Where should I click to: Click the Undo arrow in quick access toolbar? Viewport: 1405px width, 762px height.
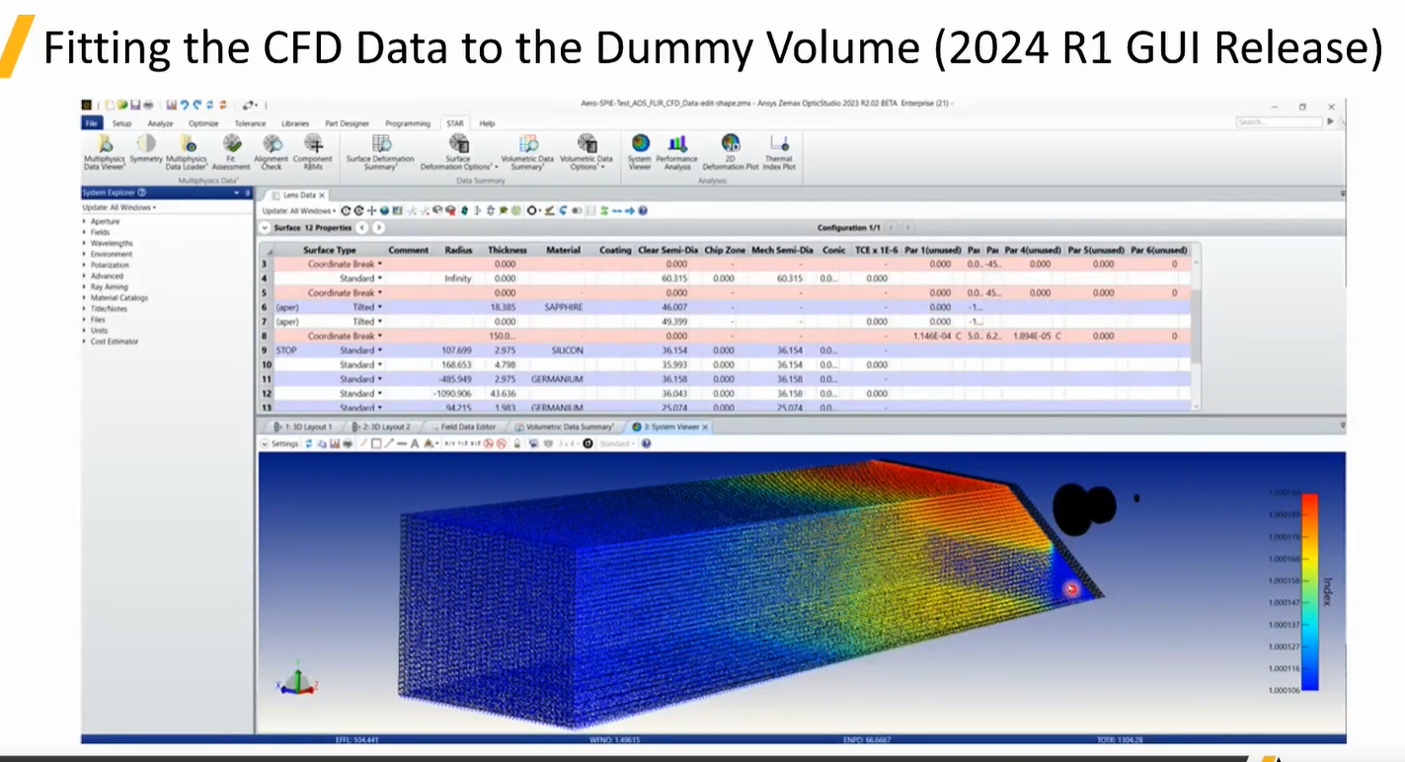point(185,104)
